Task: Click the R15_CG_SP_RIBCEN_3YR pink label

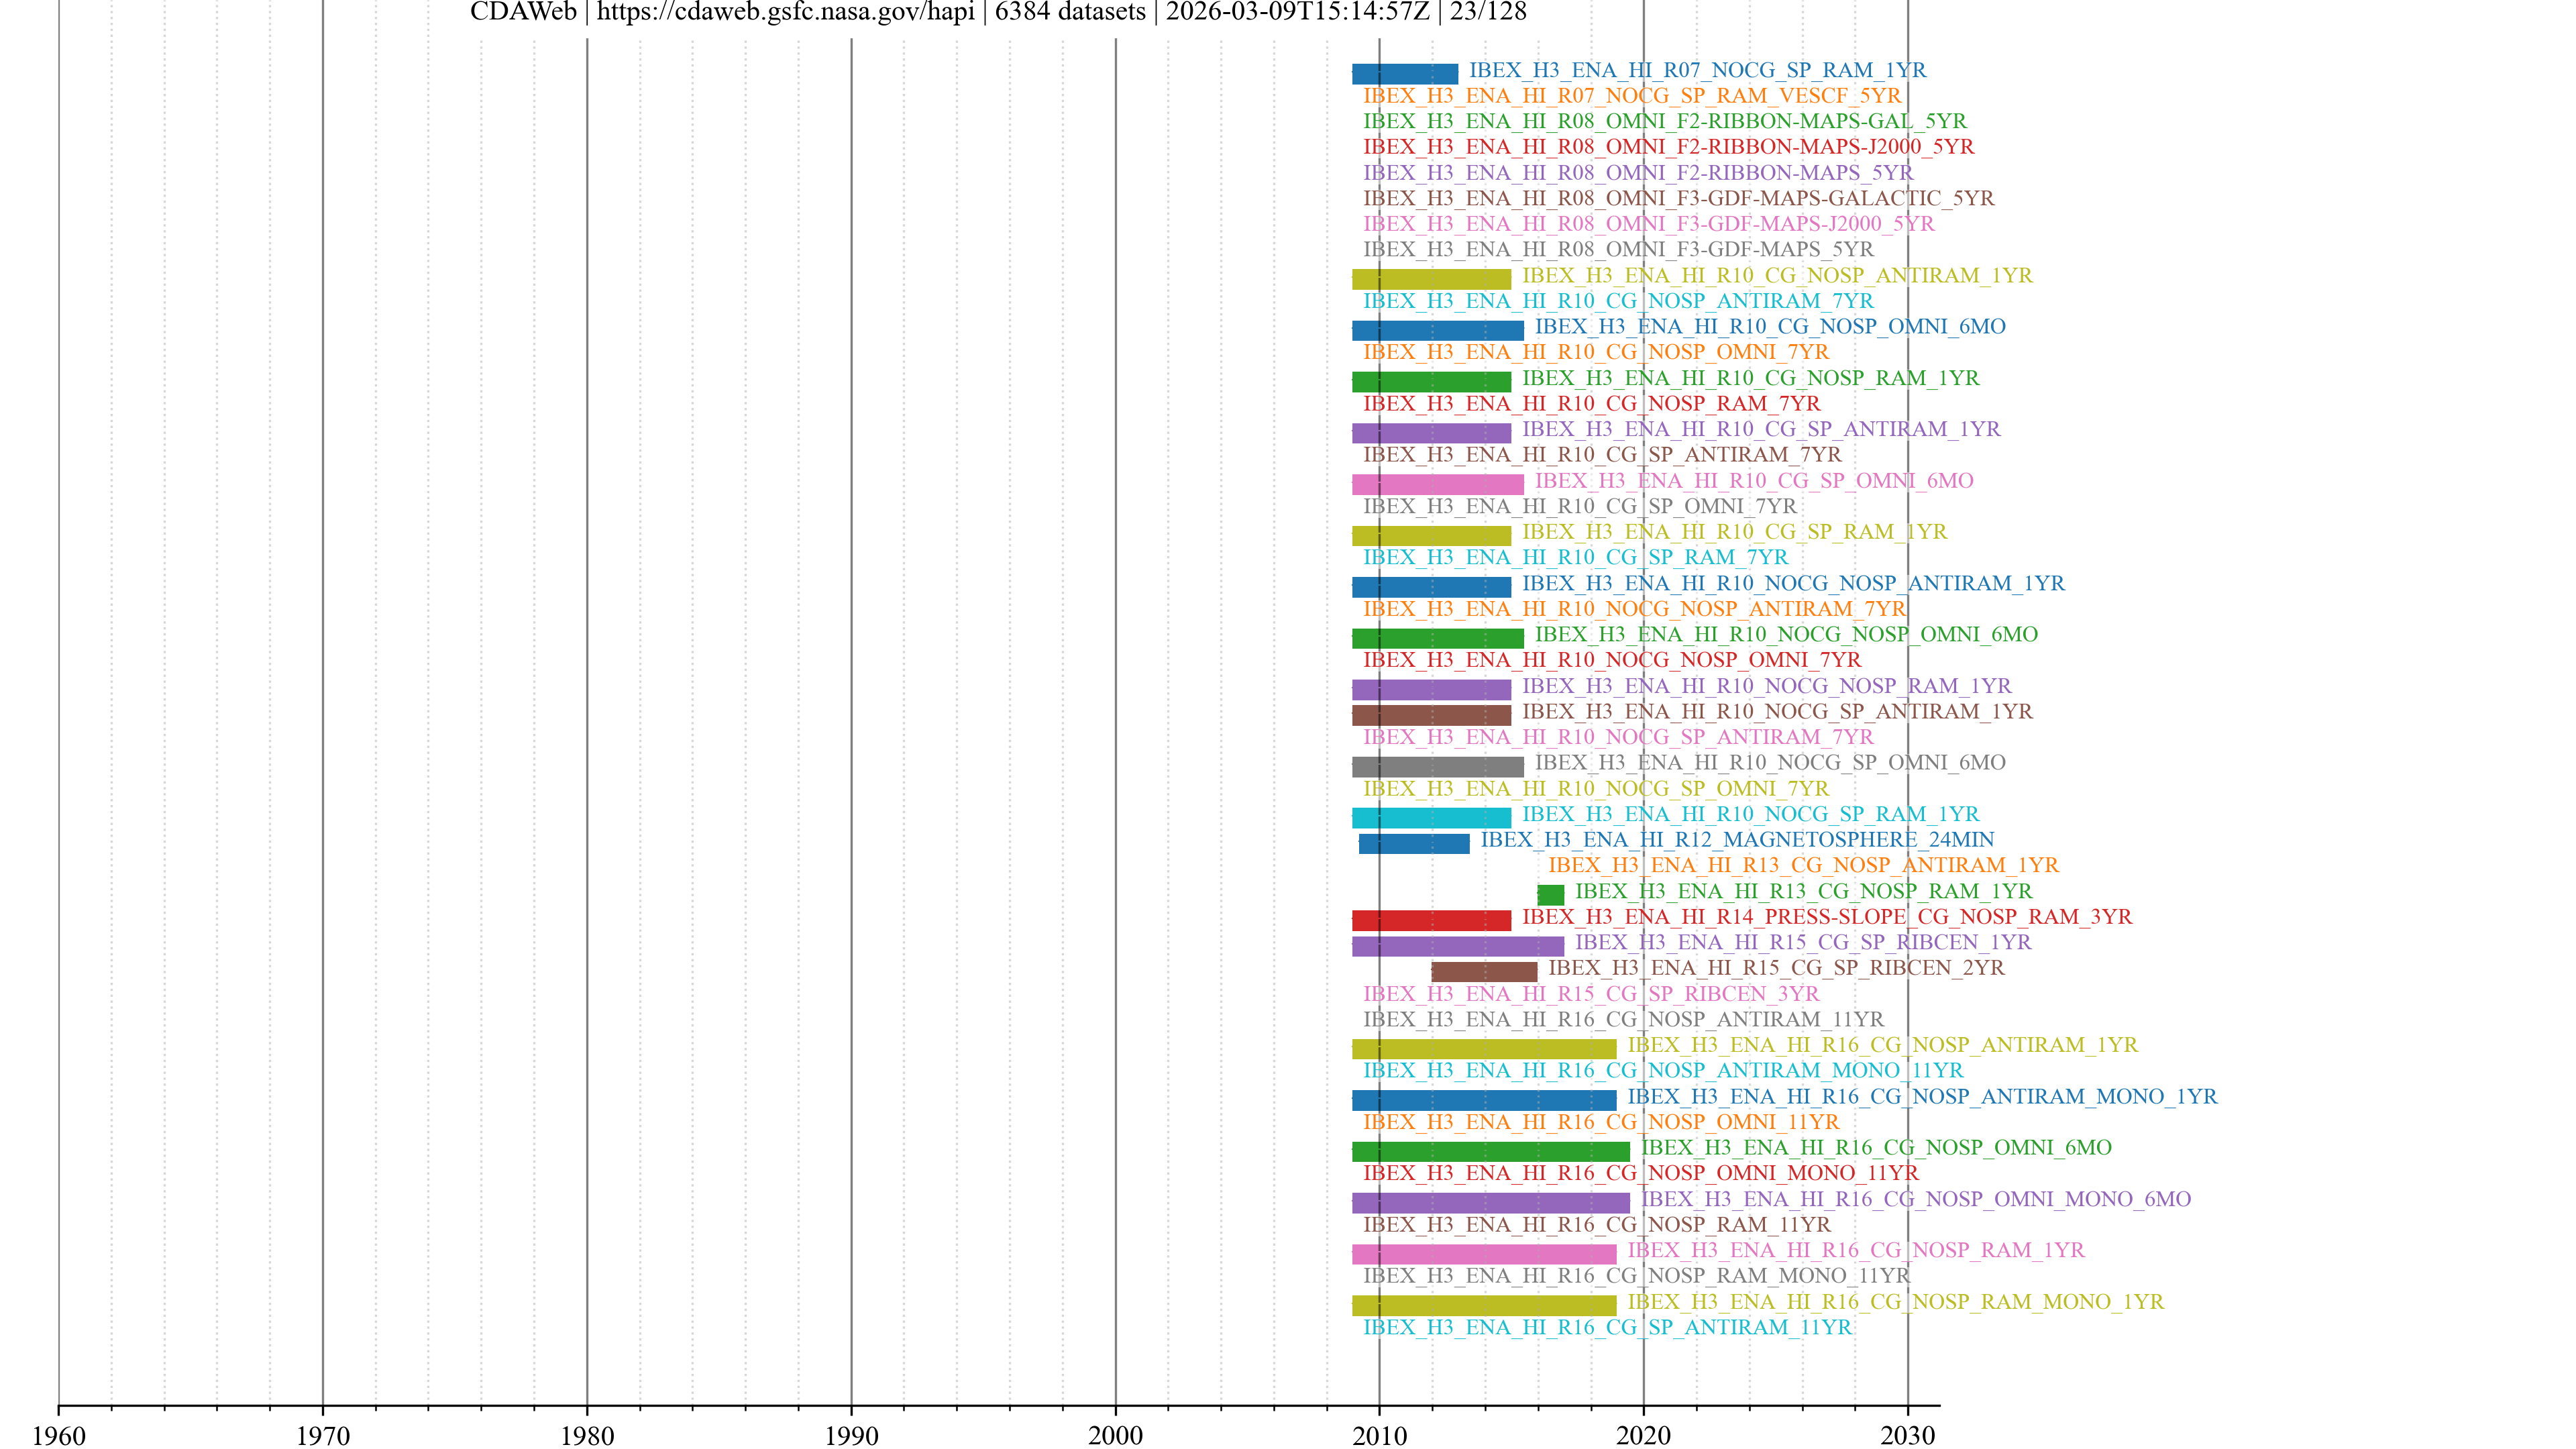Action: 1591,993
